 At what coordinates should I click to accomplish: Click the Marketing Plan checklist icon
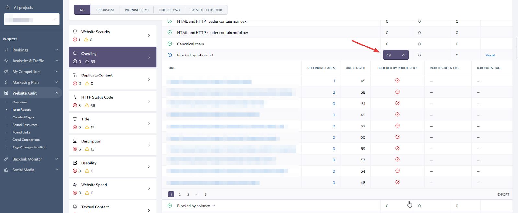(6, 82)
